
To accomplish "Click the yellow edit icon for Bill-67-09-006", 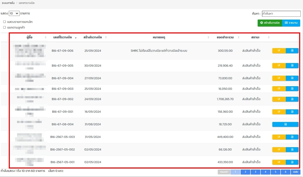I will (279, 51).
